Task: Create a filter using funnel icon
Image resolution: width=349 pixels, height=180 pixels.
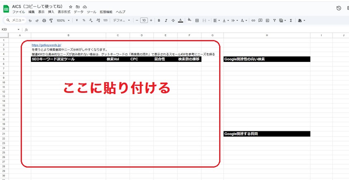Action: click(275, 20)
